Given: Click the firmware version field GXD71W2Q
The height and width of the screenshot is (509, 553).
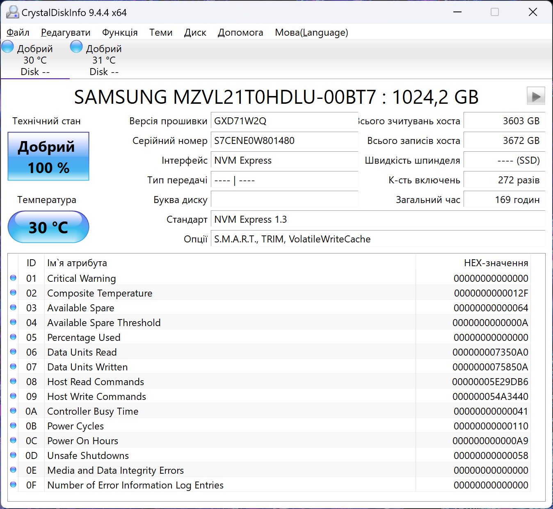Looking at the screenshot, I should [x=285, y=121].
